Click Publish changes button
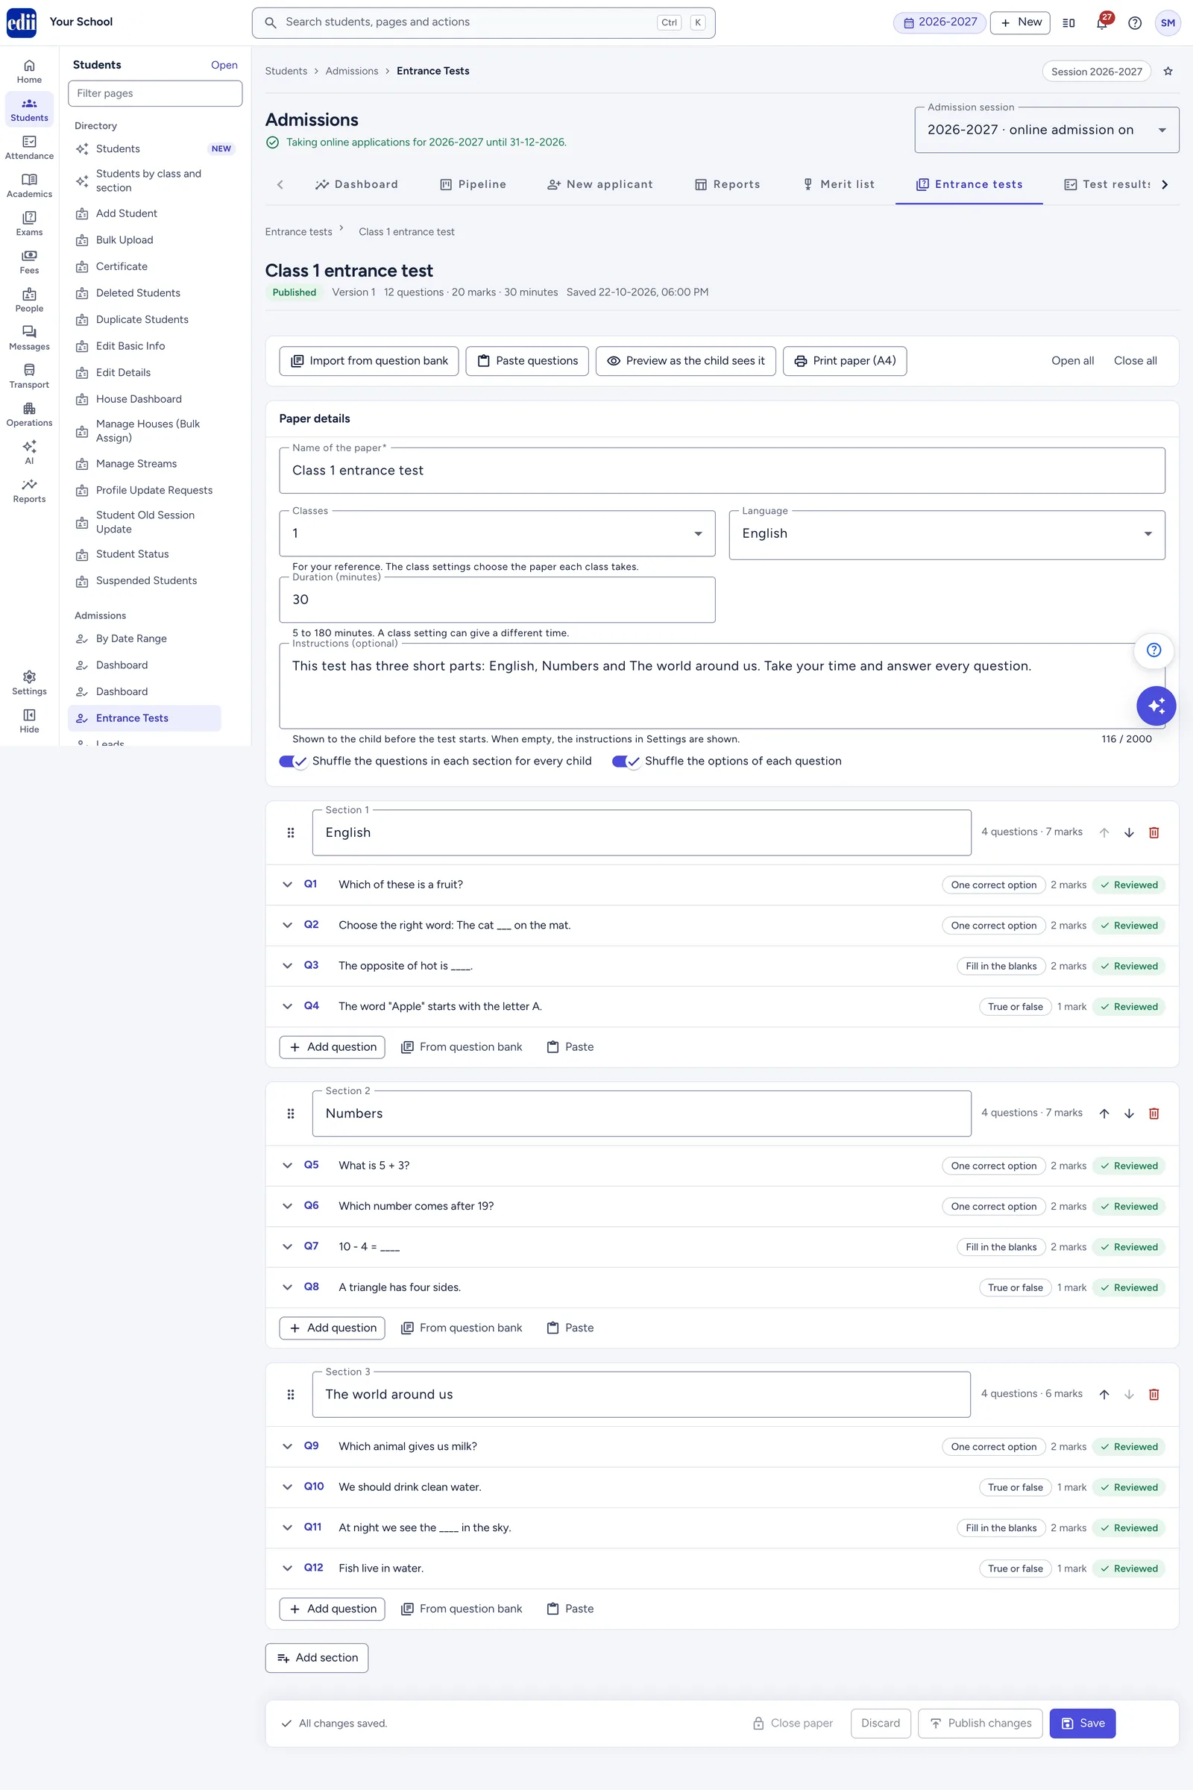The image size is (1193, 1790). click(x=980, y=1723)
